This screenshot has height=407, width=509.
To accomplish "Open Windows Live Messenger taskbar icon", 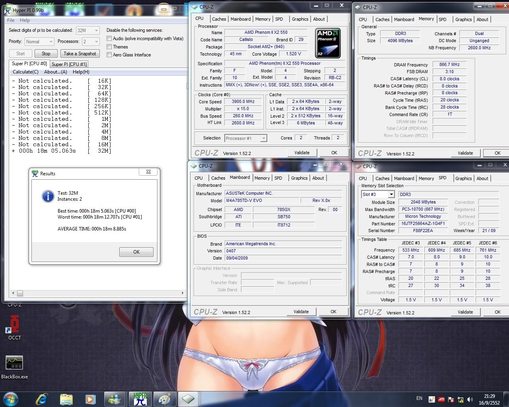I will click(115, 399).
